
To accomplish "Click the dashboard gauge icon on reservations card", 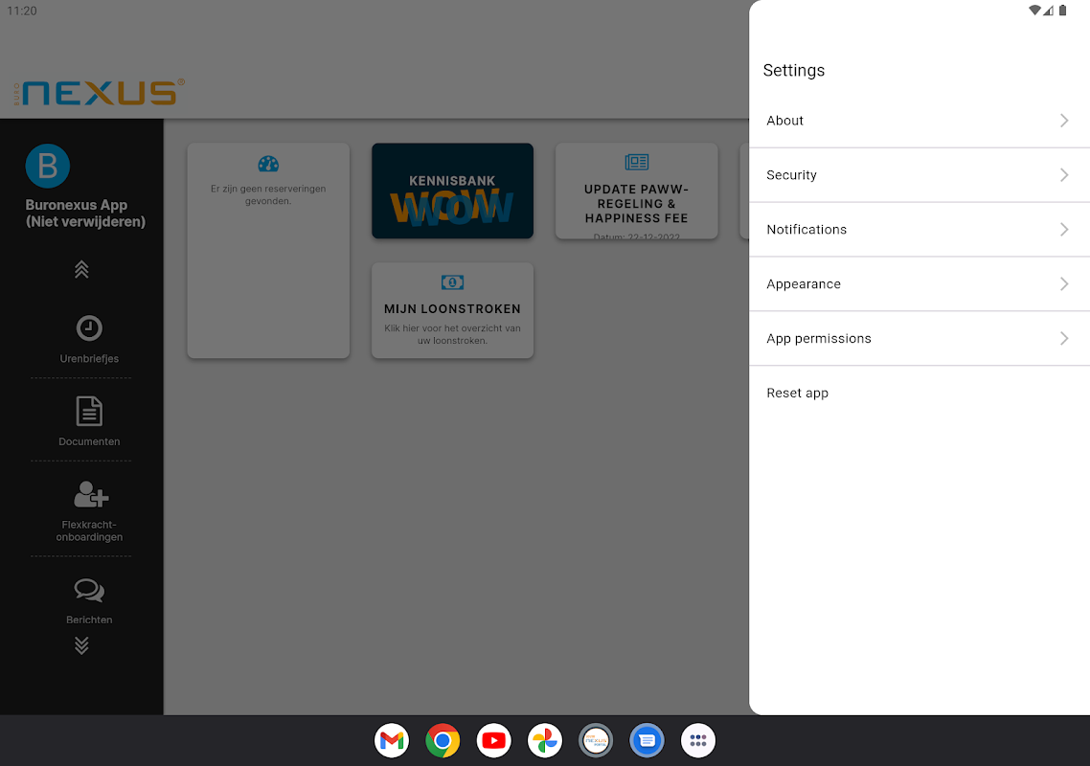I will 268,164.
